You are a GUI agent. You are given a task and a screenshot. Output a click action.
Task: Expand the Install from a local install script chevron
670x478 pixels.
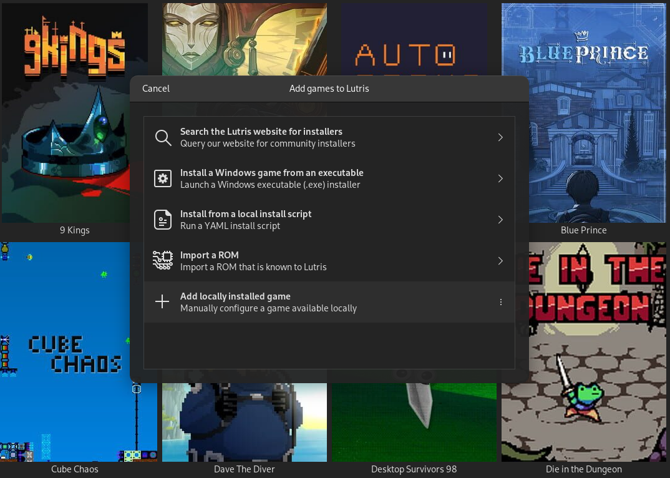click(500, 220)
